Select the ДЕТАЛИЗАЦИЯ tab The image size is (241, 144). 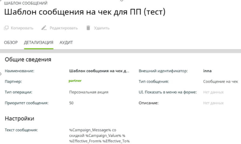click(x=39, y=43)
